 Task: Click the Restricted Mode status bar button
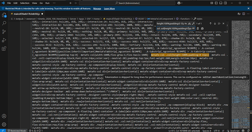point(17,131)
